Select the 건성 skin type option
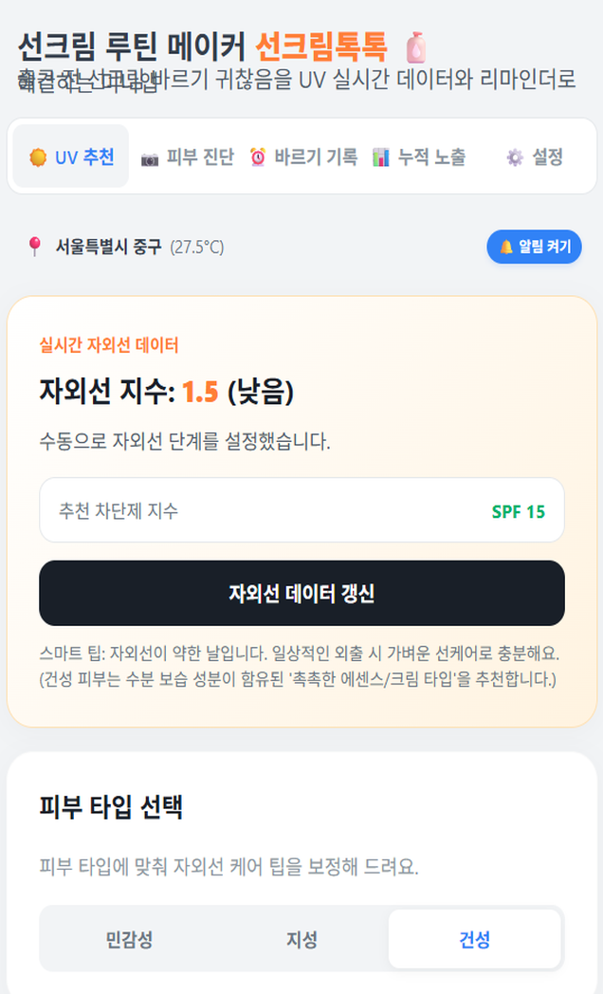 tap(474, 939)
